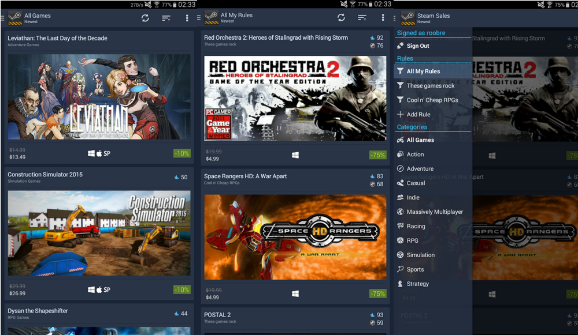Open the Strategy category
Screen dimensions: 578x335
[417, 284]
